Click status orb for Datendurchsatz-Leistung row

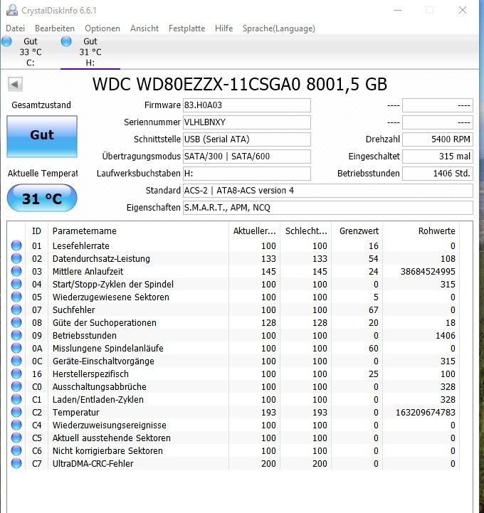pos(16,258)
